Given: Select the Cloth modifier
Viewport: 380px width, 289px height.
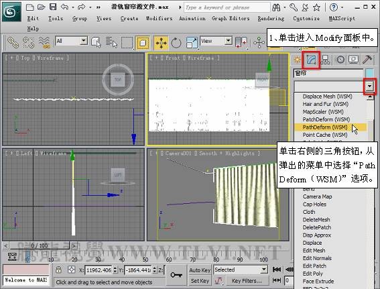Looking at the screenshot, I should click(309, 212).
